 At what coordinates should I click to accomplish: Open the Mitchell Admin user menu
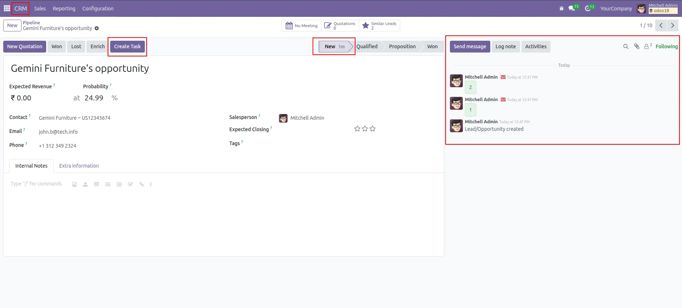pos(657,8)
